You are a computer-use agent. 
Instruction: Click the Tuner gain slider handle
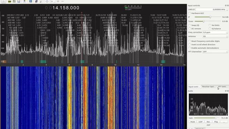(204, 21)
